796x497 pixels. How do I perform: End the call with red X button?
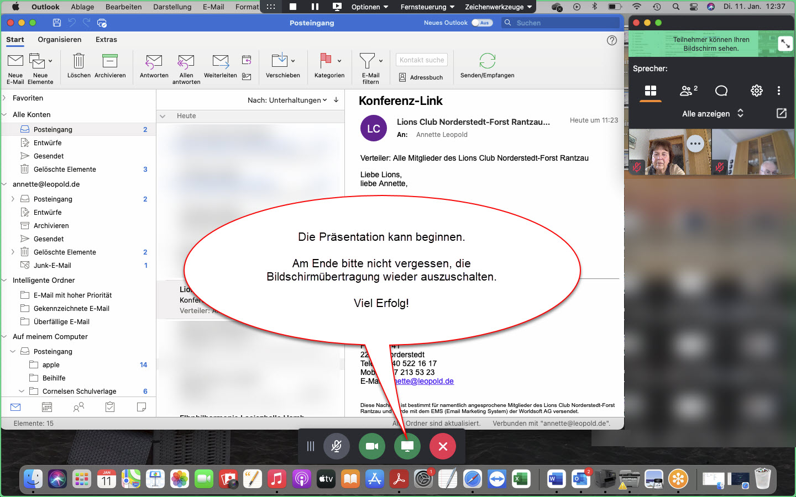(443, 446)
